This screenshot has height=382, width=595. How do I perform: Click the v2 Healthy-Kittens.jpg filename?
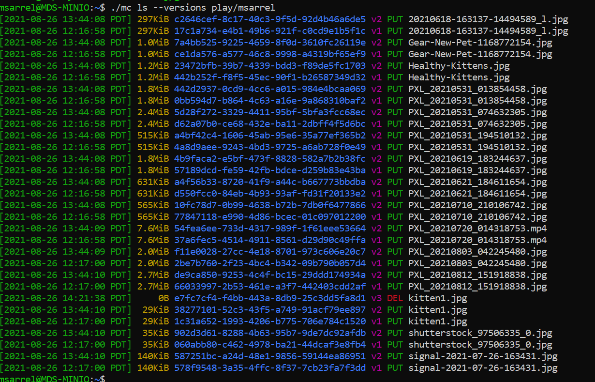click(x=459, y=66)
